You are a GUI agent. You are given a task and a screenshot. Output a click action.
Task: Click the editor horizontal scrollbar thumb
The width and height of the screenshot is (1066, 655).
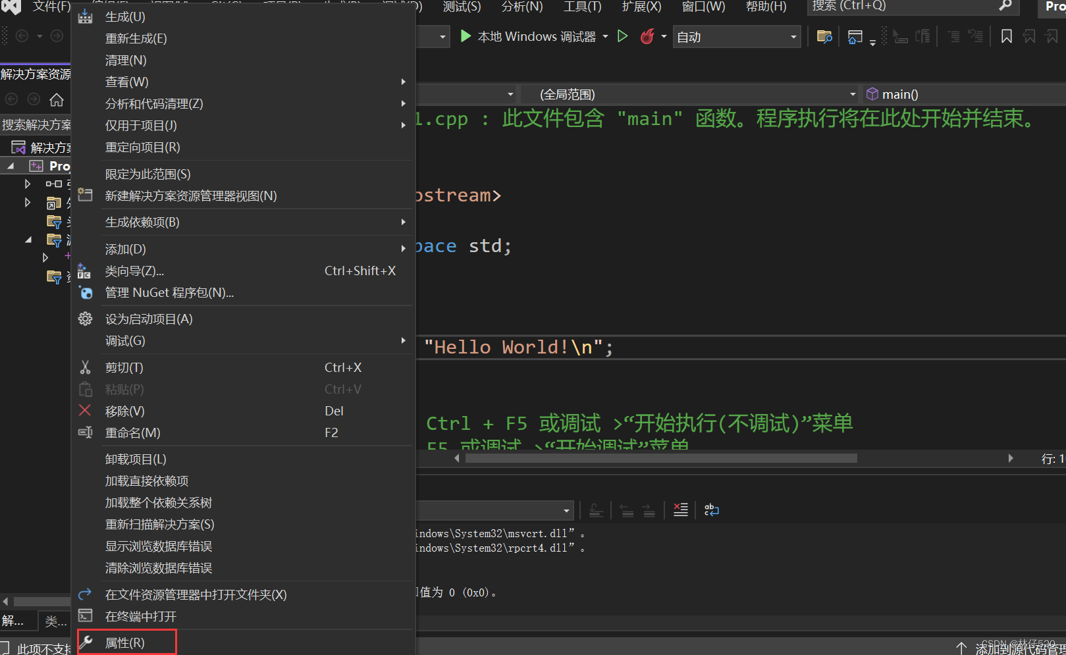pos(661,458)
